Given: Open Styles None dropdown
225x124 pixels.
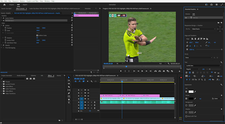Looking at the screenshot, I should (199, 58).
